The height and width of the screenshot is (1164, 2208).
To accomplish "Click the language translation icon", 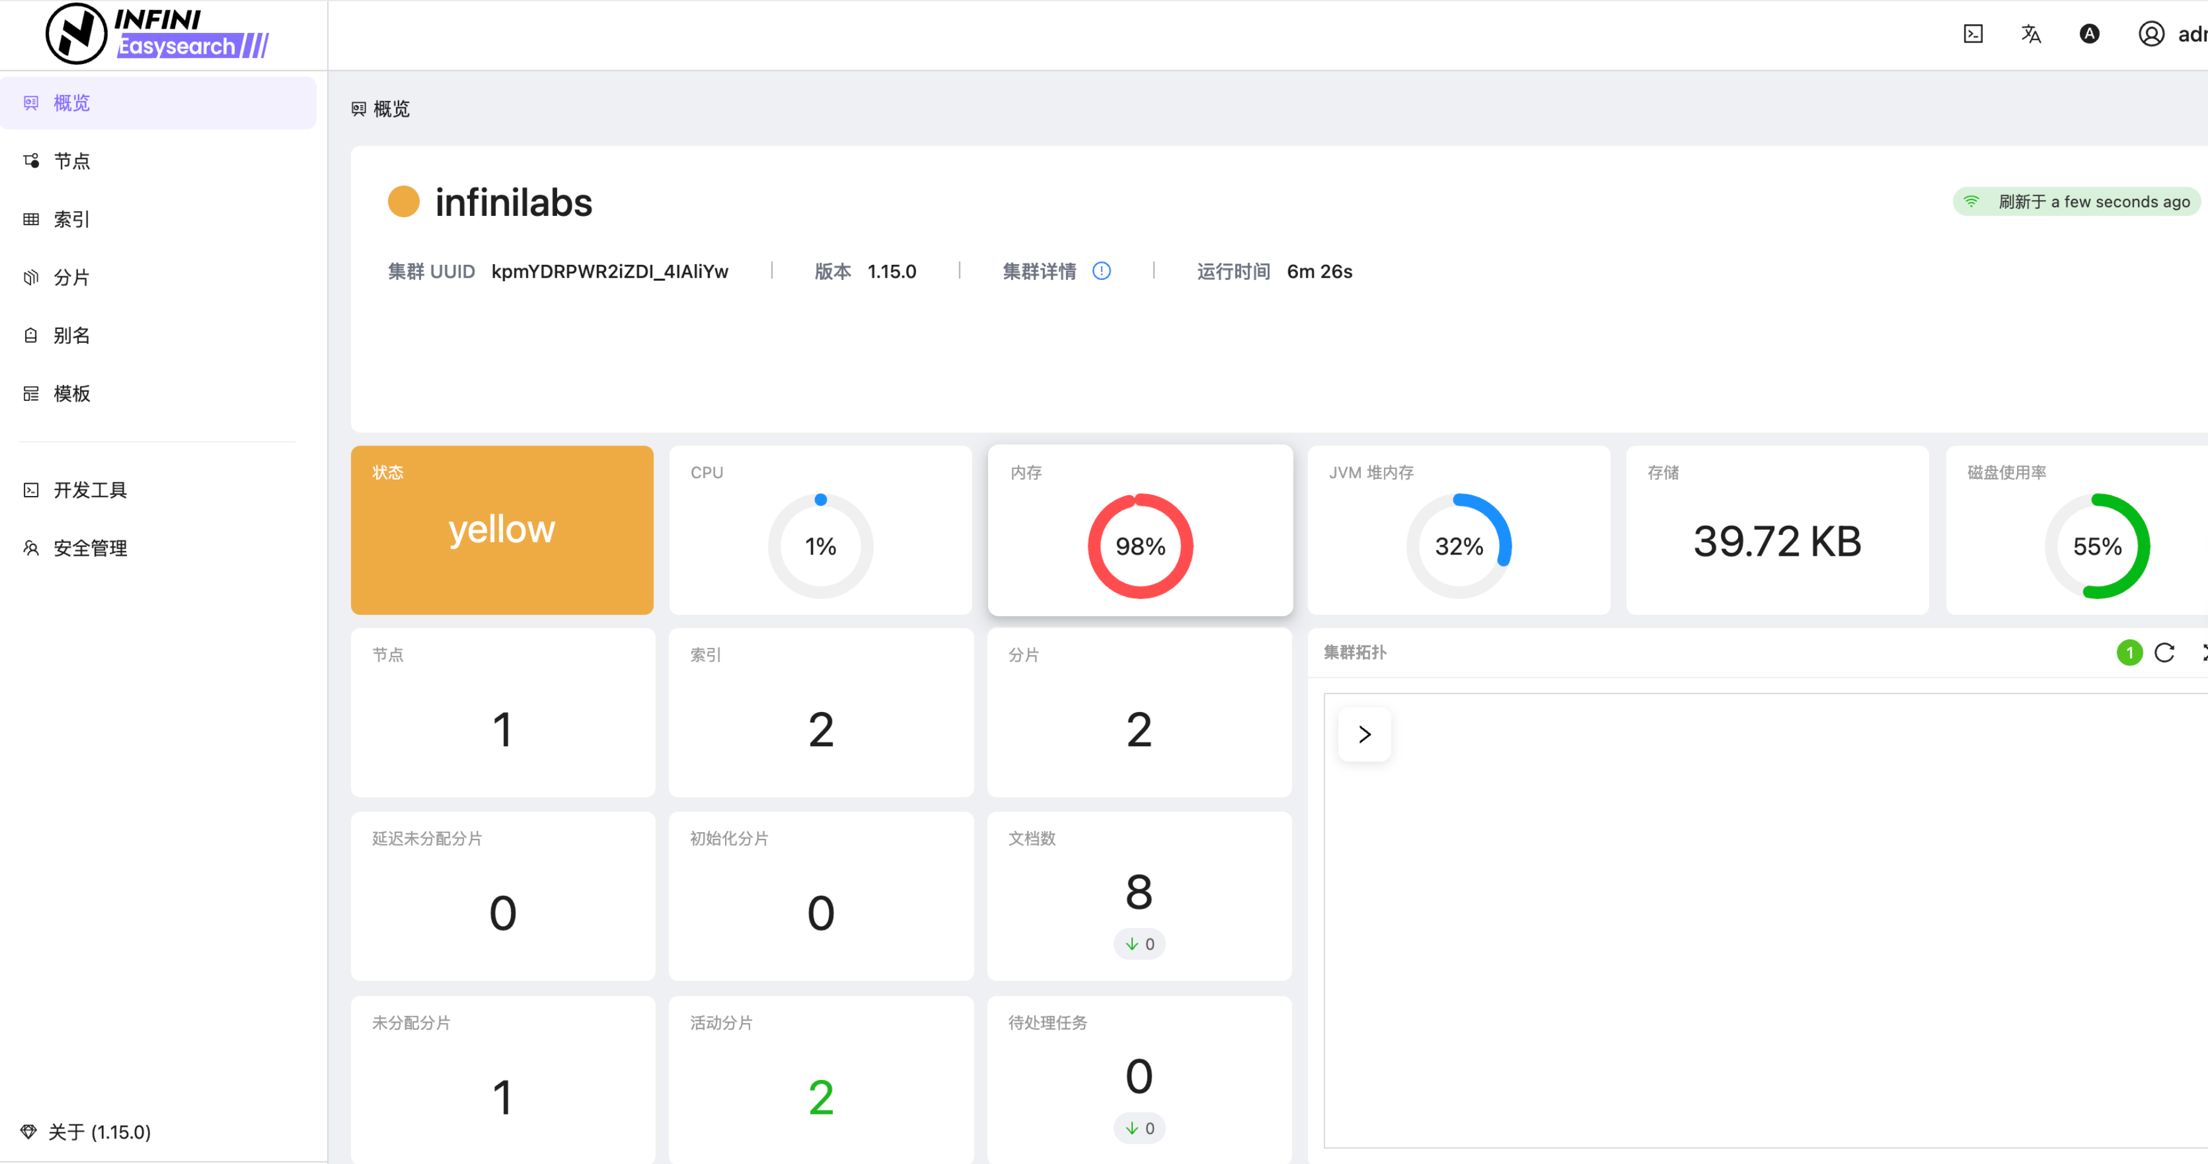I will (x=2030, y=34).
